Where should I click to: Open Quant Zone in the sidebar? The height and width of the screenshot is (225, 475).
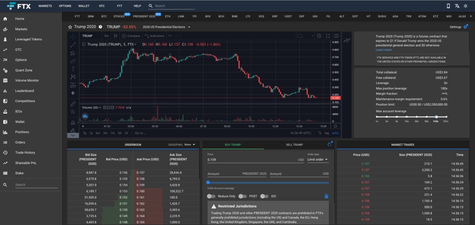(24, 70)
